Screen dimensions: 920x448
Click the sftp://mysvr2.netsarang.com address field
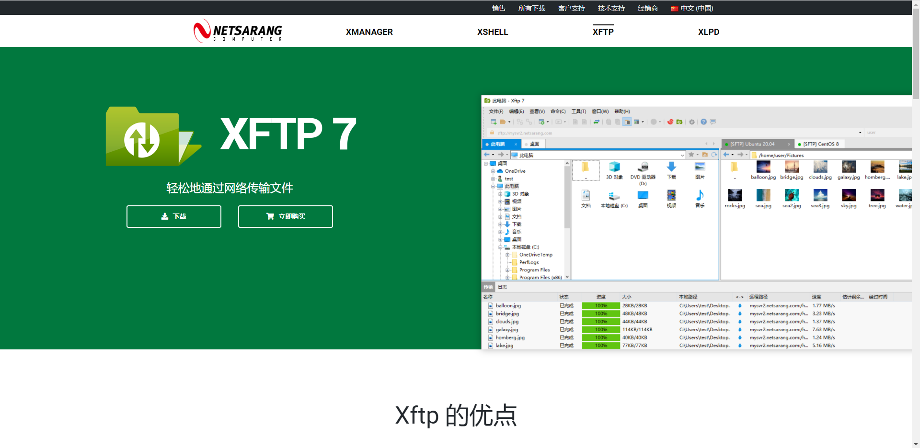coord(676,133)
